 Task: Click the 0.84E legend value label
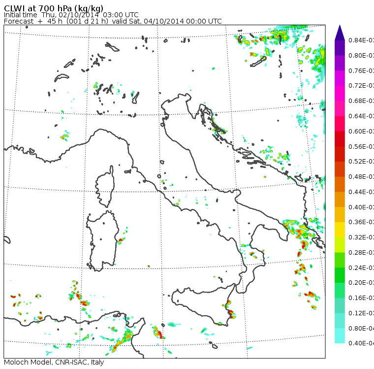361,40
